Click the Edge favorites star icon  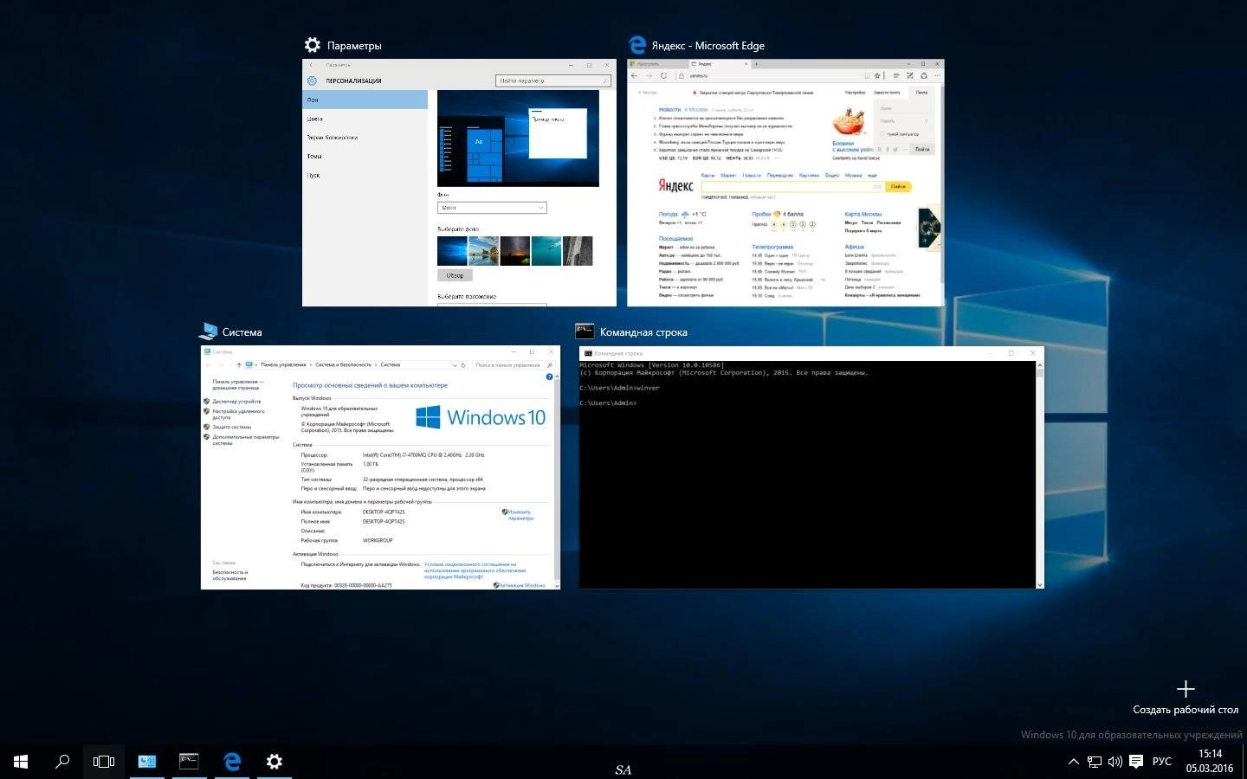[877, 76]
